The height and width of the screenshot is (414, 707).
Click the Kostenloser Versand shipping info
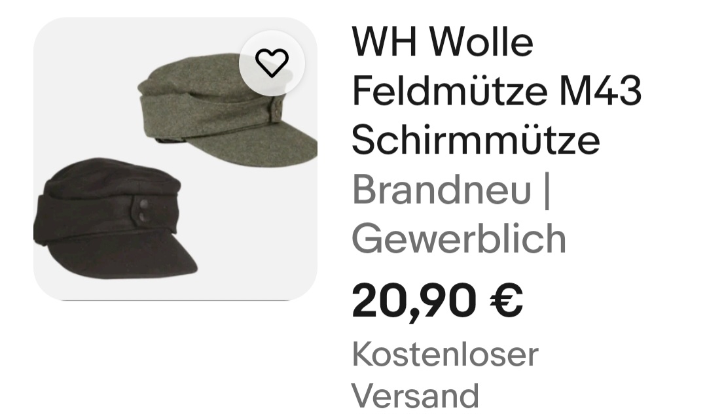(445, 375)
